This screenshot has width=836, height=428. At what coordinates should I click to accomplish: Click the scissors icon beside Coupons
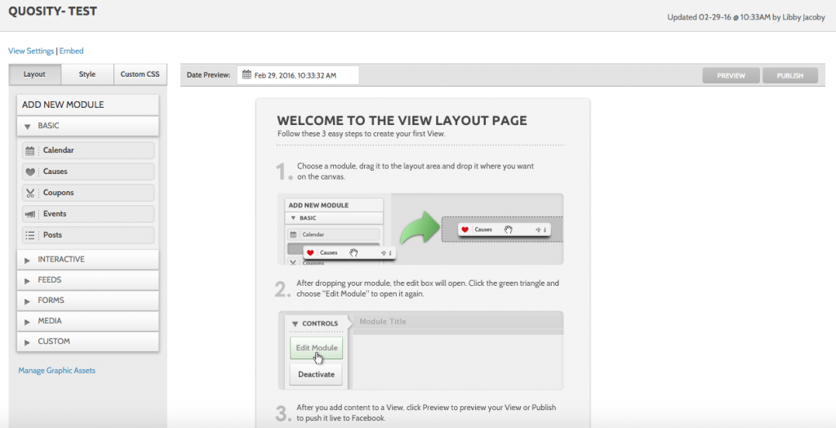(30, 193)
